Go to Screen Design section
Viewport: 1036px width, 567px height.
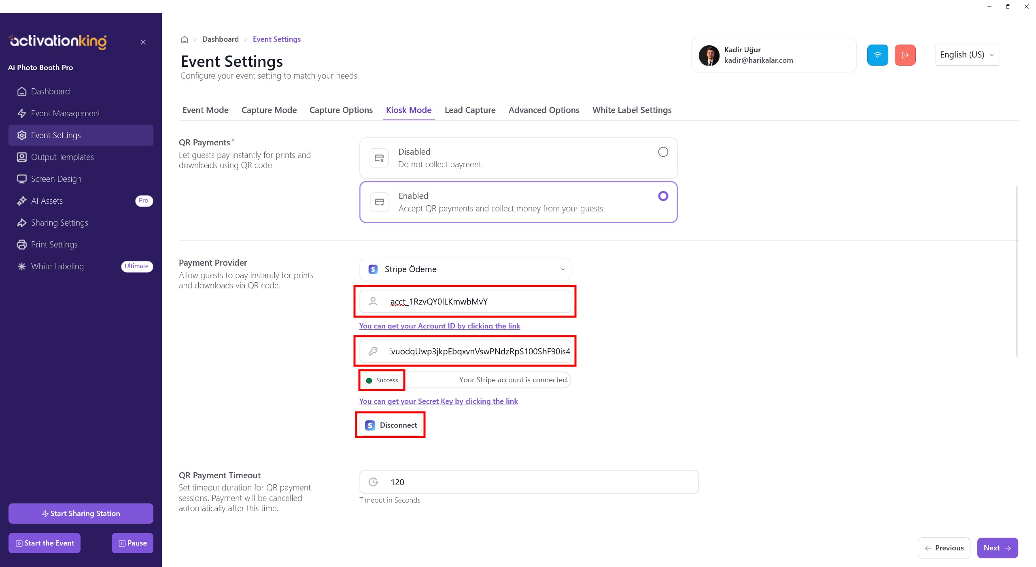[x=56, y=179]
